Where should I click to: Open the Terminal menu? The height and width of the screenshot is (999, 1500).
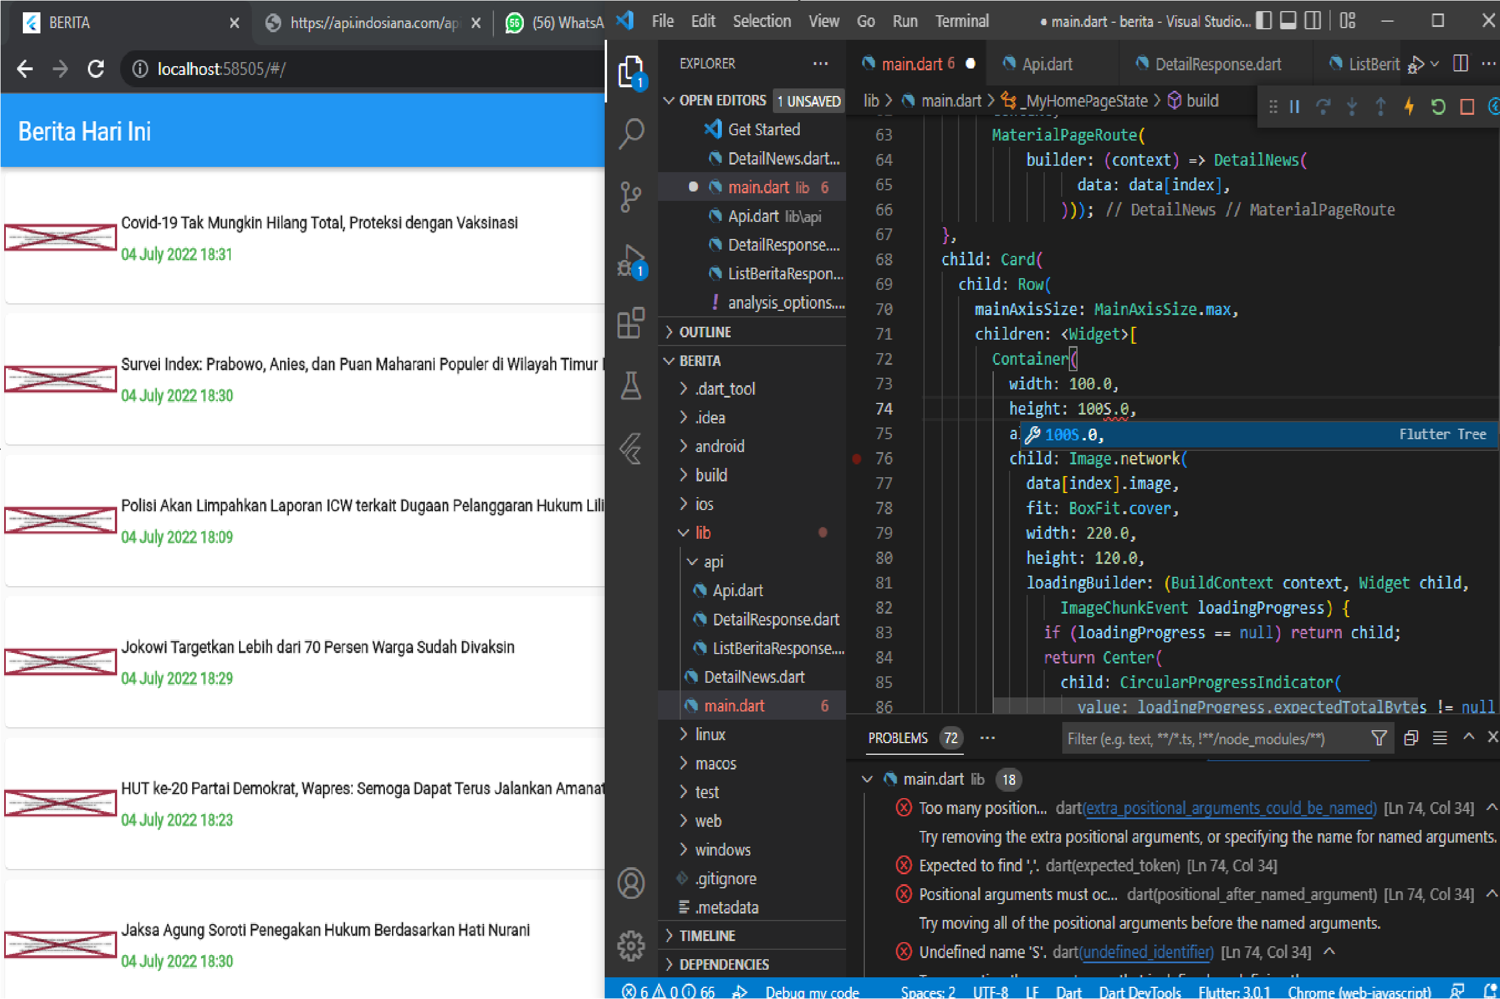click(x=961, y=21)
